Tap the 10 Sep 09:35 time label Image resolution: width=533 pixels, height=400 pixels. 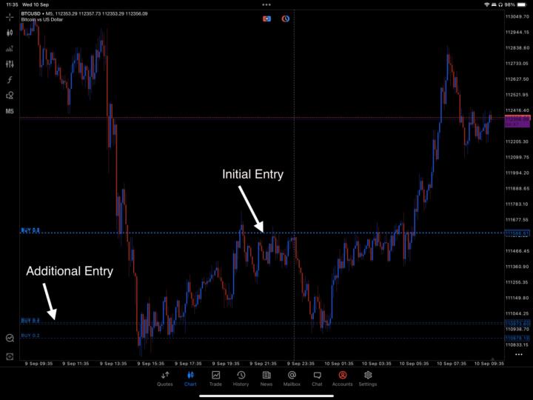click(489, 364)
